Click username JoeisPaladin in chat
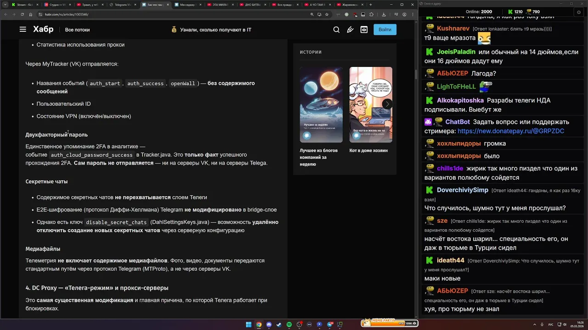588x330 pixels. (456, 52)
